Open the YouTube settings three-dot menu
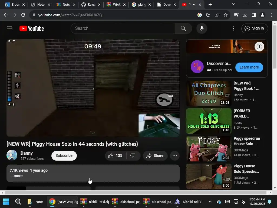This screenshot has width=277, height=208. click(233, 28)
